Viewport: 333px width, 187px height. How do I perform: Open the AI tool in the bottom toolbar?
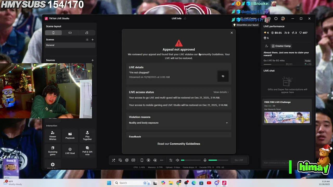(127, 160)
